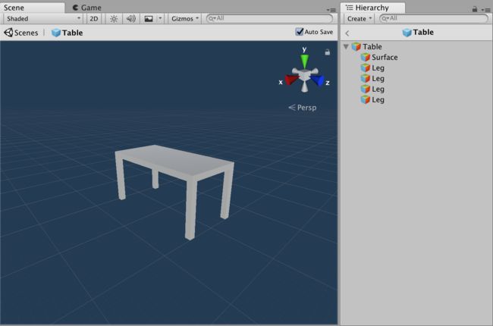Click the Table root cube icon
Viewport: 493px width, 326px height.
(x=356, y=46)
